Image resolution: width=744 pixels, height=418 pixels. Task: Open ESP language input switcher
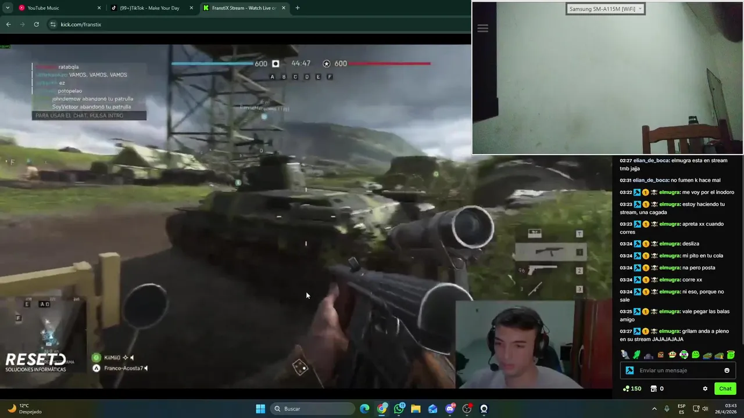click(x=681, y=409)
